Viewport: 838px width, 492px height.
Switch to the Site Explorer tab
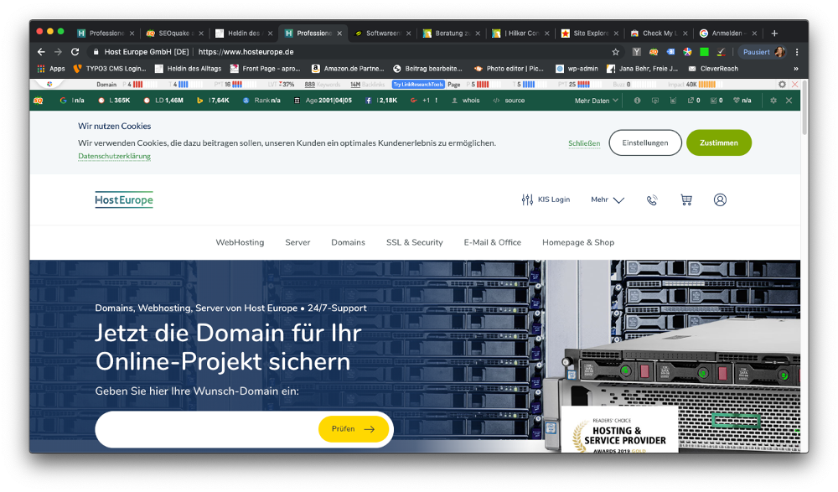pyautogui.click(x=589, y=34)
